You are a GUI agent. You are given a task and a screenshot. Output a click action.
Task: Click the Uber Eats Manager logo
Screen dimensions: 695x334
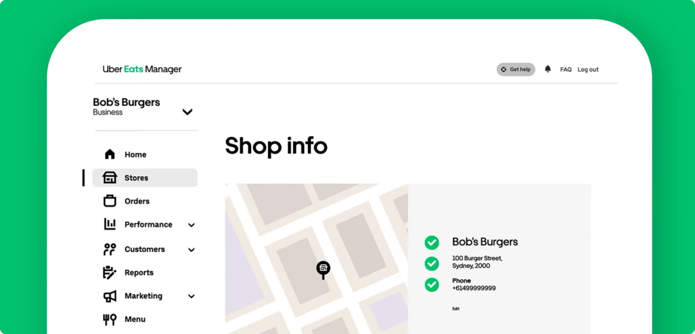pyautogui.click(x=143, y=70)
